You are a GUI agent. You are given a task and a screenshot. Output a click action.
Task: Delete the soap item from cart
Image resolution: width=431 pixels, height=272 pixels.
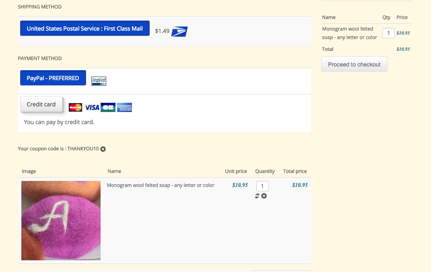click(264, 196)
